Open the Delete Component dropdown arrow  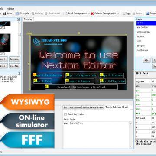point(118,13)
